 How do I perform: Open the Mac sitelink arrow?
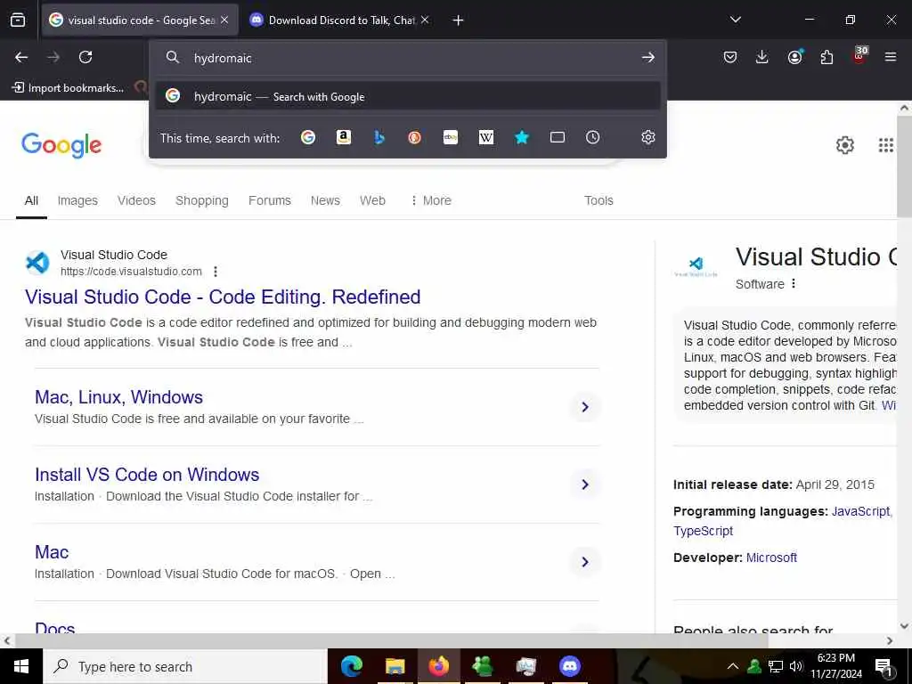point(585,561)
